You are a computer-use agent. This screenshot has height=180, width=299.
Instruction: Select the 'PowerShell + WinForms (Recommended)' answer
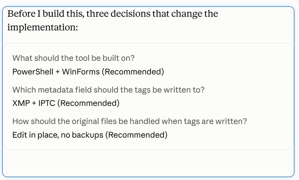[88, 72]
